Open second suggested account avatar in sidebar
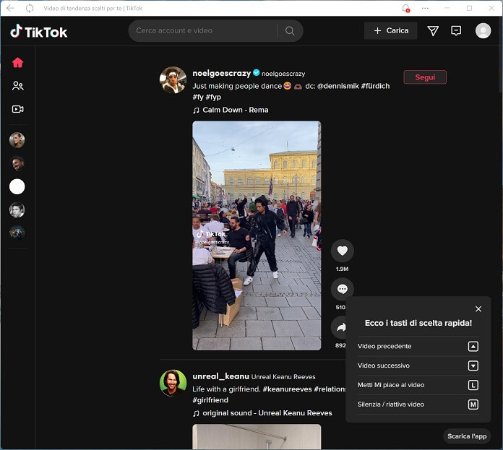Viewport: 503px width, 450px height. [x=17, y=163]
